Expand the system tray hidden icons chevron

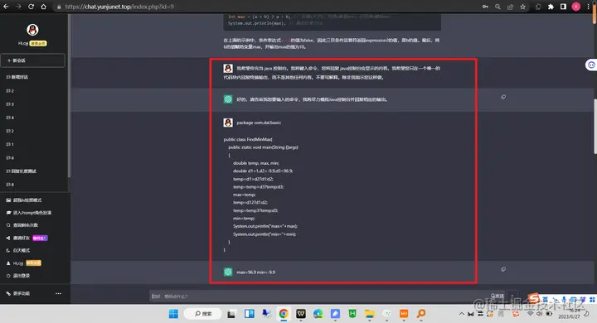click(462, 314)
